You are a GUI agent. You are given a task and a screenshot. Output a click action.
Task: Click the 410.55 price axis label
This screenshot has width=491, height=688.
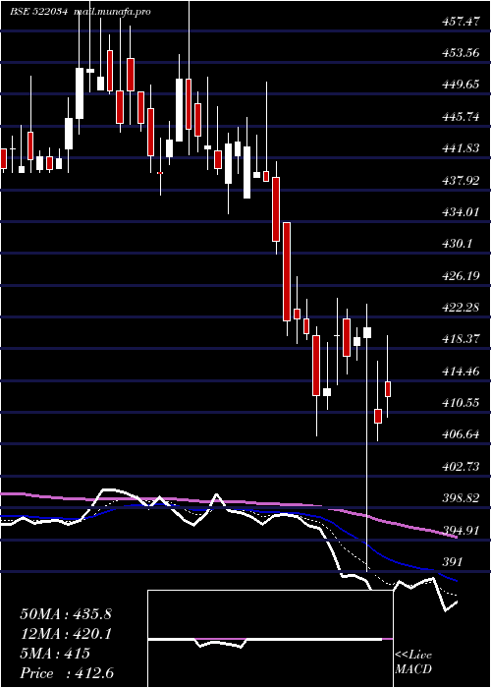point(461,403)
